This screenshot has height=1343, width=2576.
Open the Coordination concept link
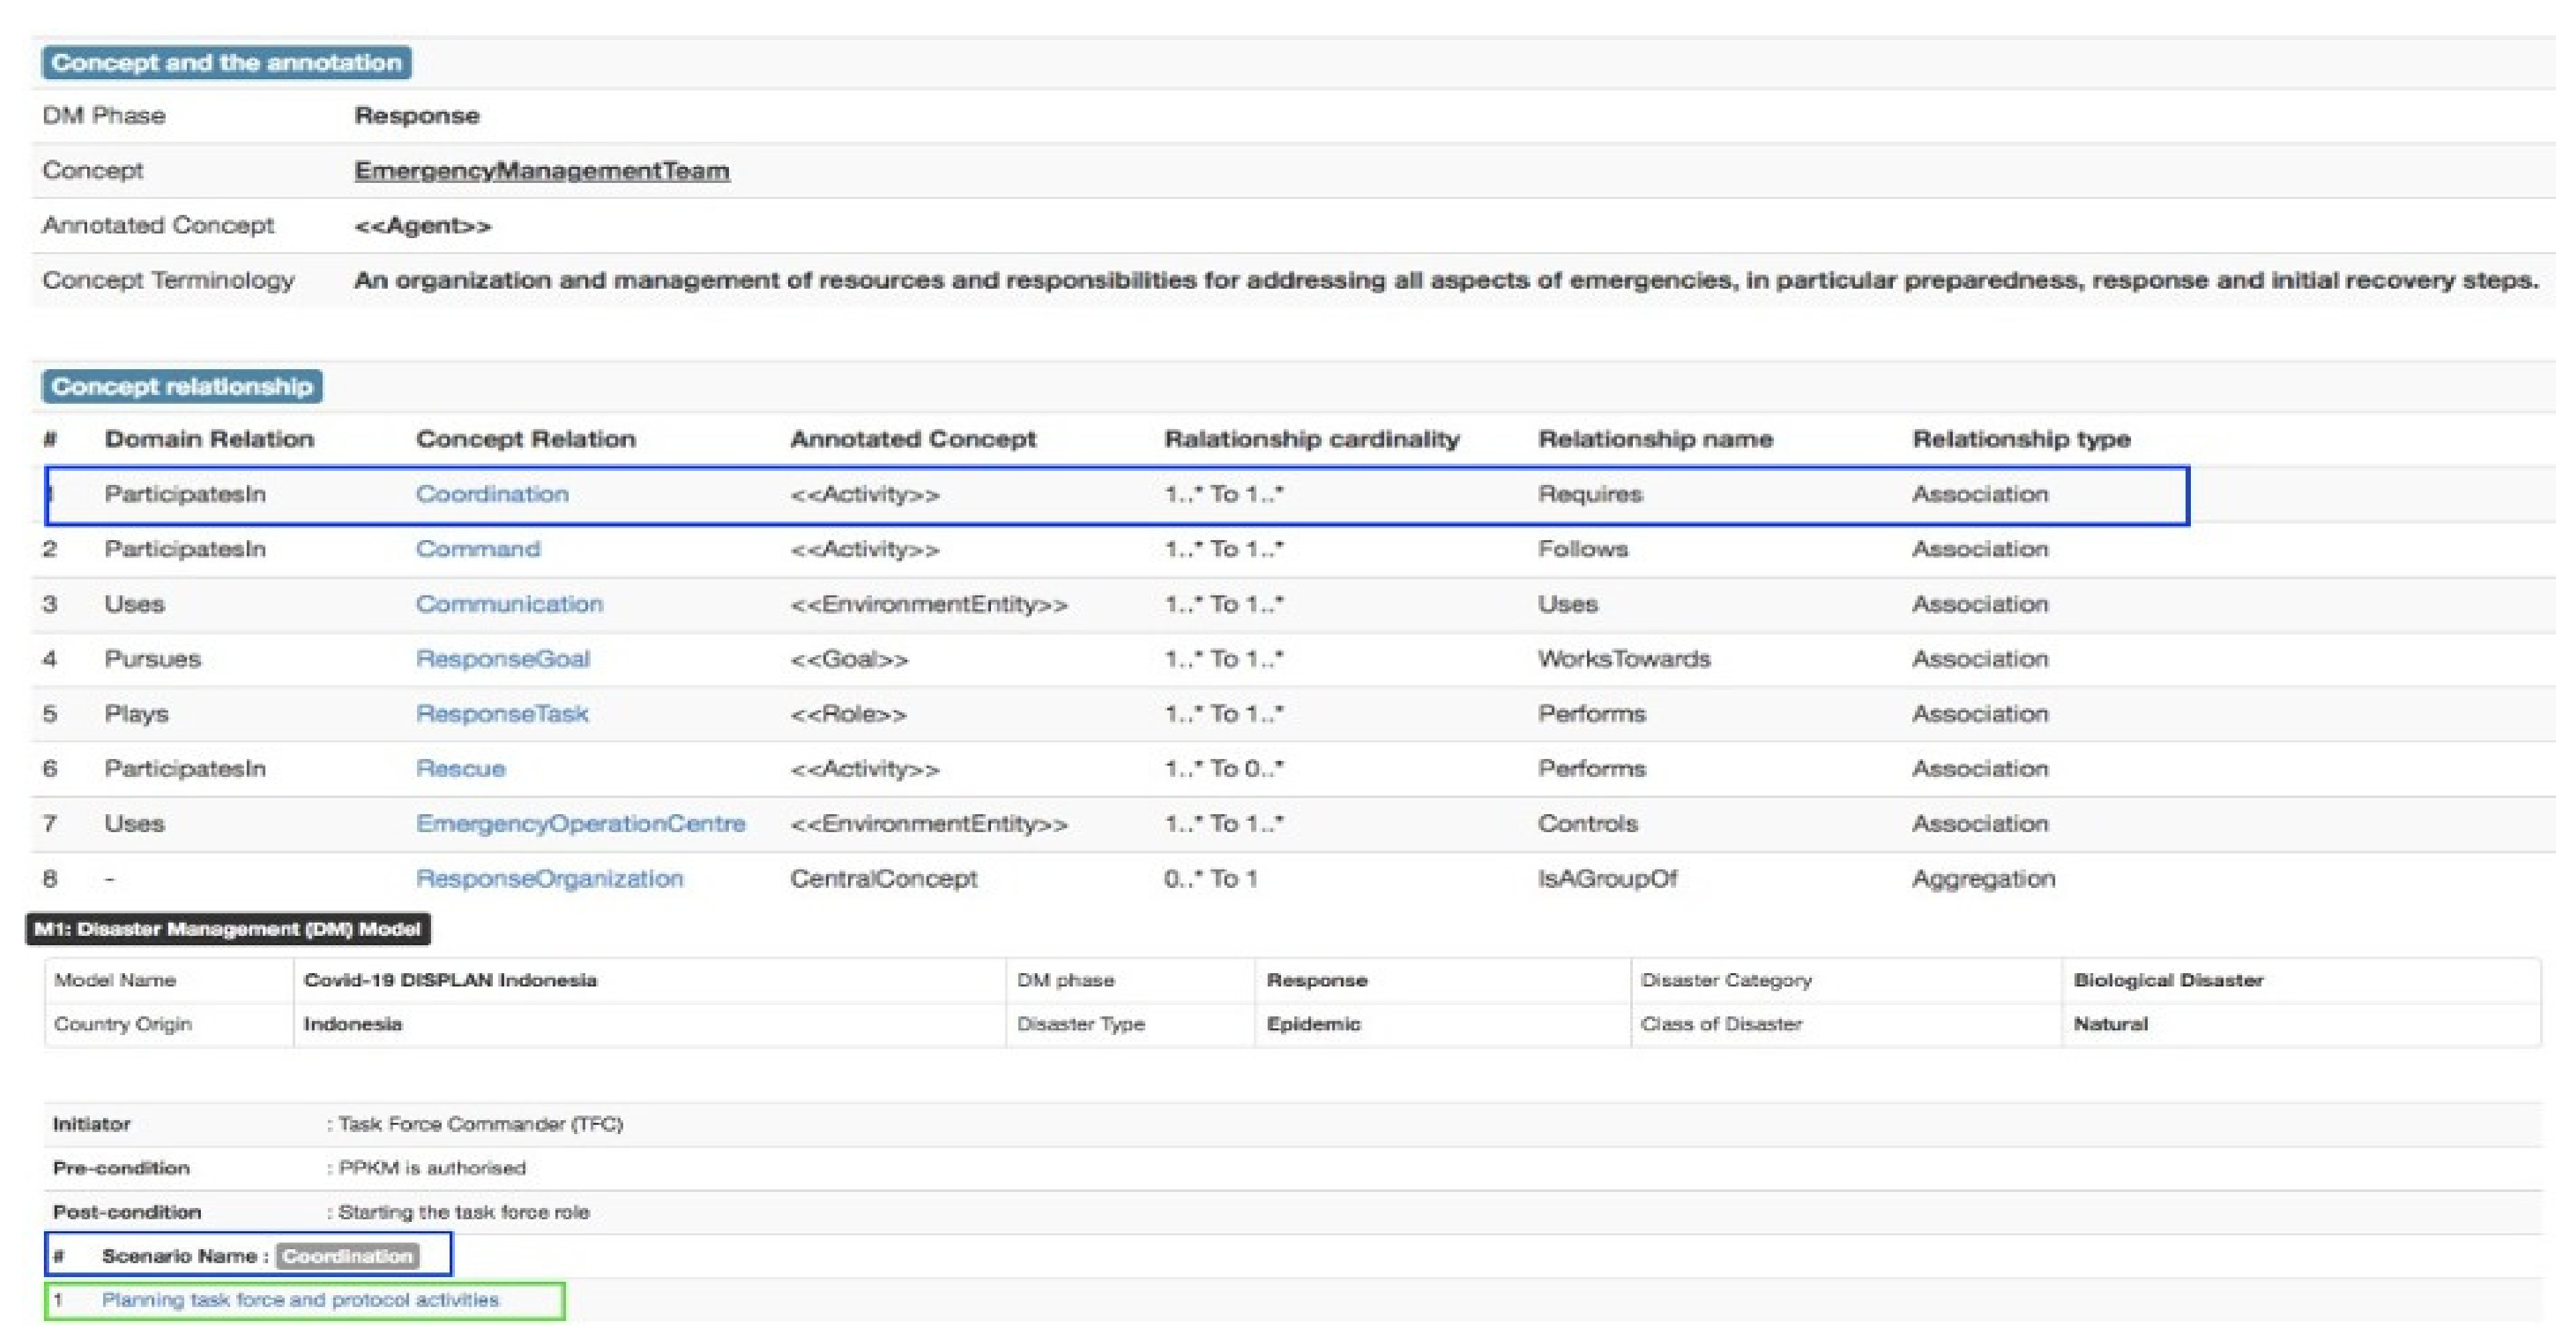coord(492,494)
